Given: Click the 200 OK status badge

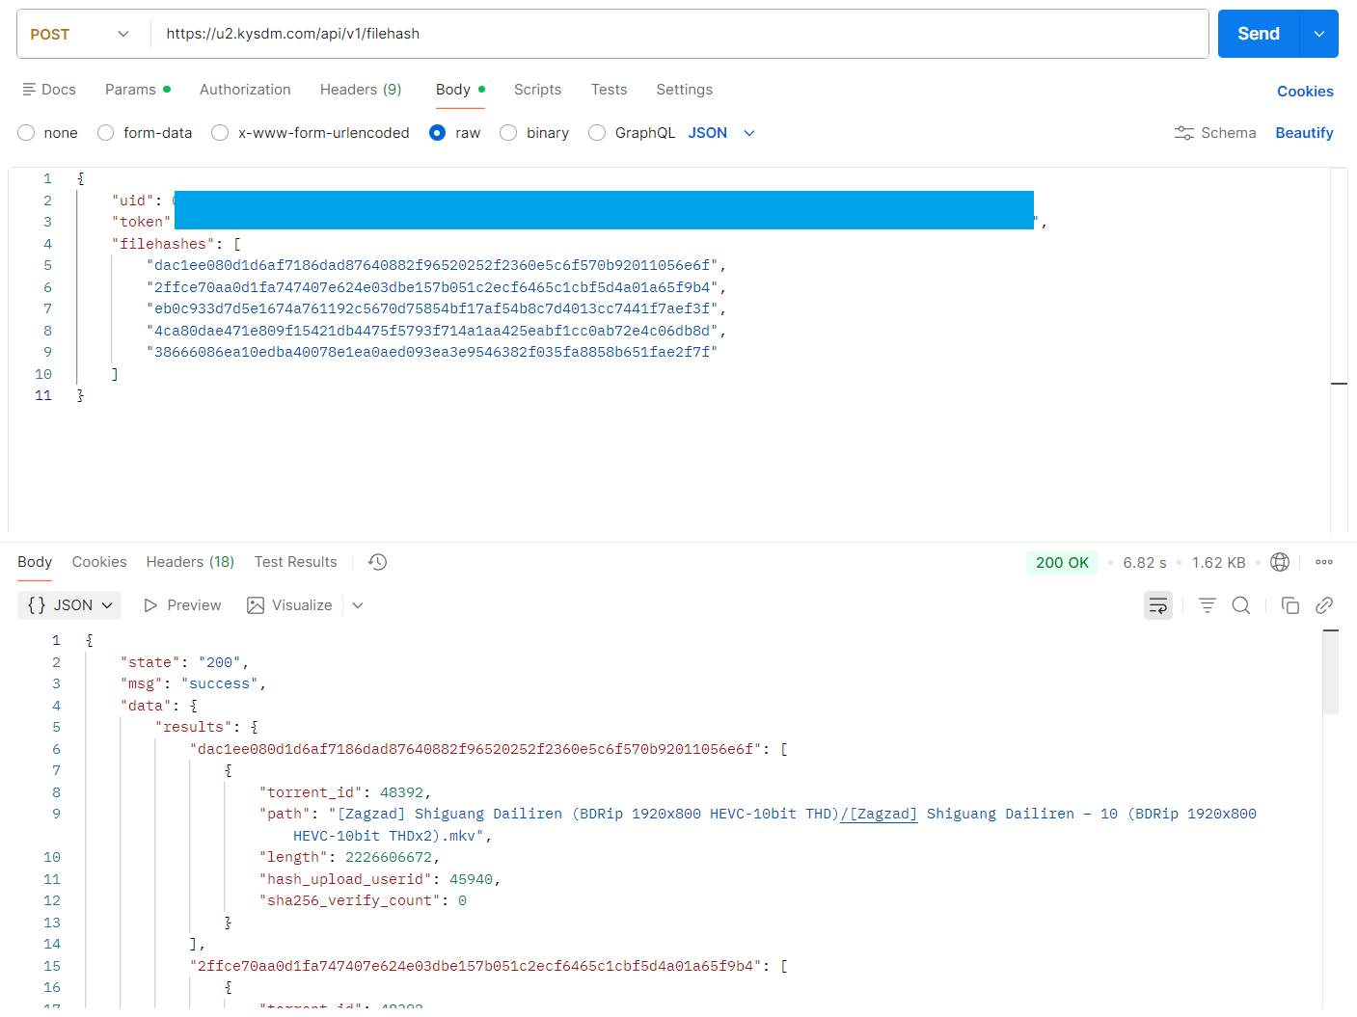Looking at the screenshot, I should point(1062,563).
